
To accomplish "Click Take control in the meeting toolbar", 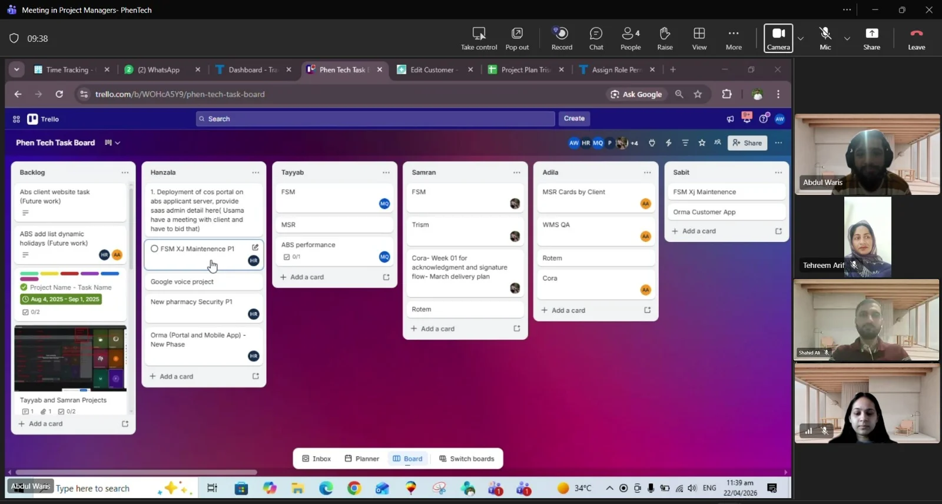I will [x=479, y=38].
